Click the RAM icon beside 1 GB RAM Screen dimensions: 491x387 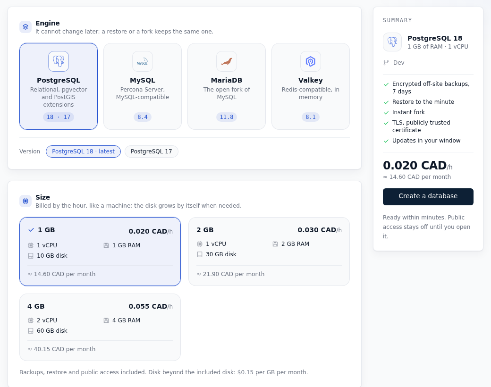click(106, 245)
